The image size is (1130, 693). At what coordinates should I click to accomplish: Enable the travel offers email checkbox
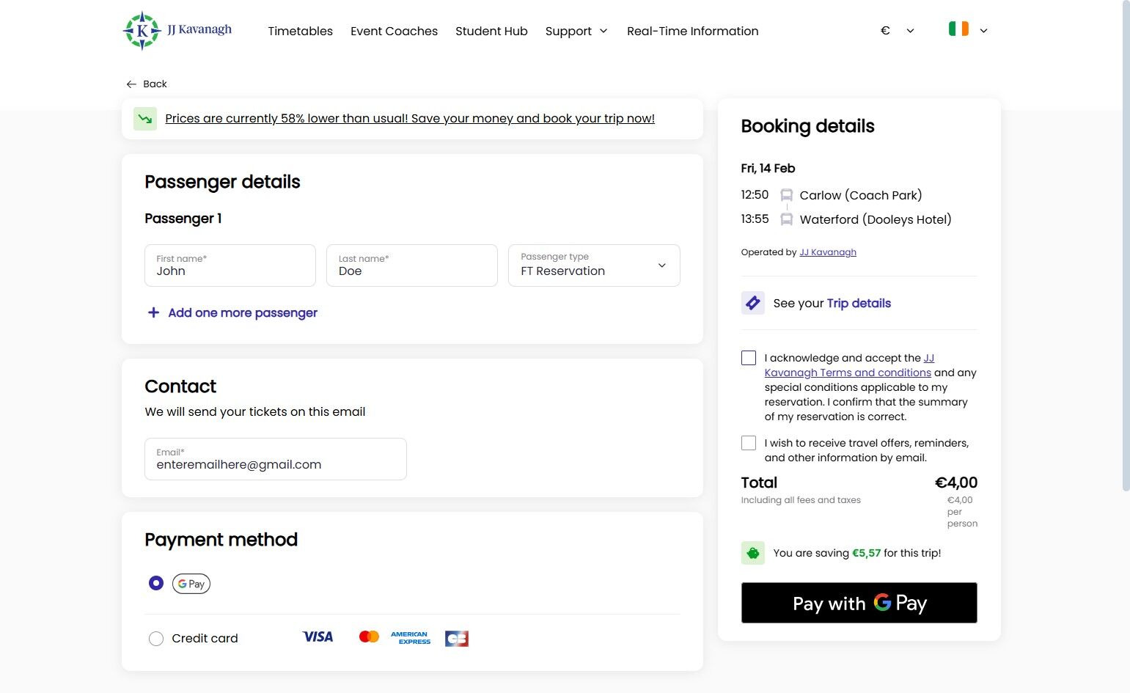[749, 443]
